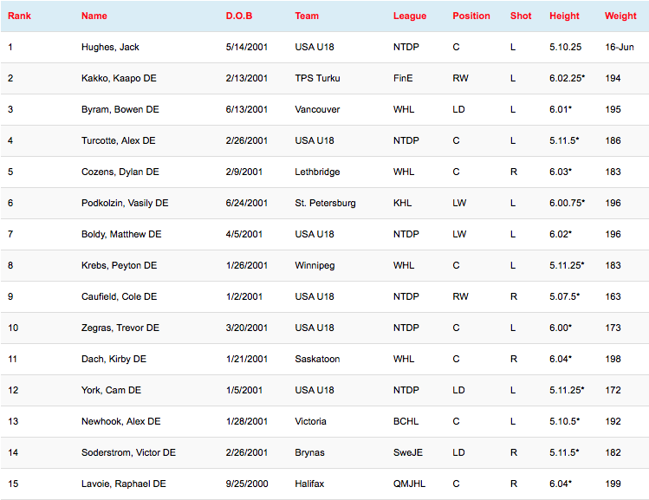Click the League column header

[x=409, y=16]
